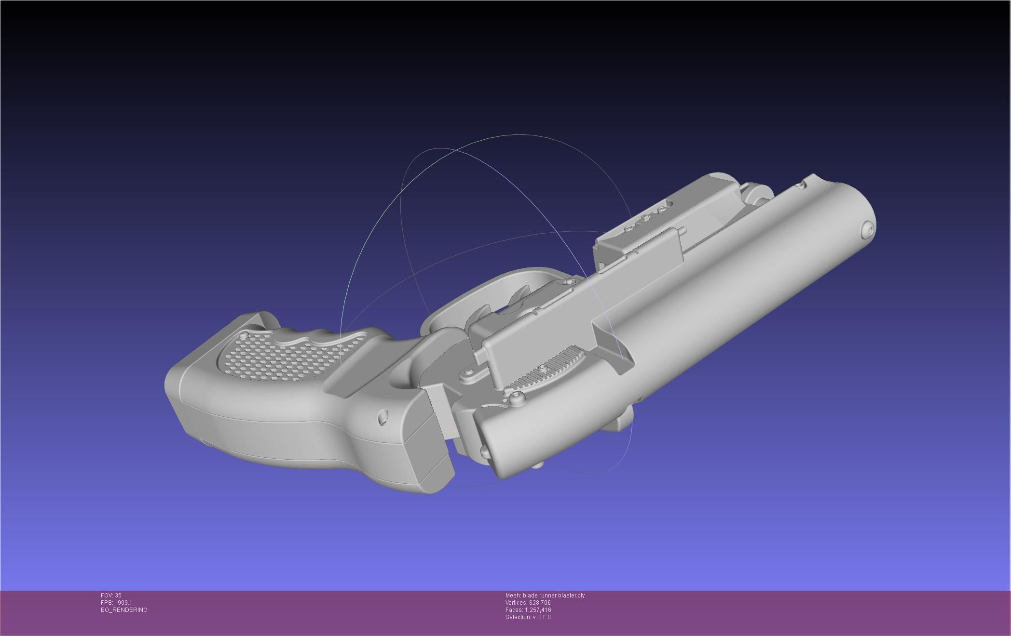Click the "Selection: v: 0 f: 0" text
This screenshot has height=636, width=1011.
[x=528, y=617]
